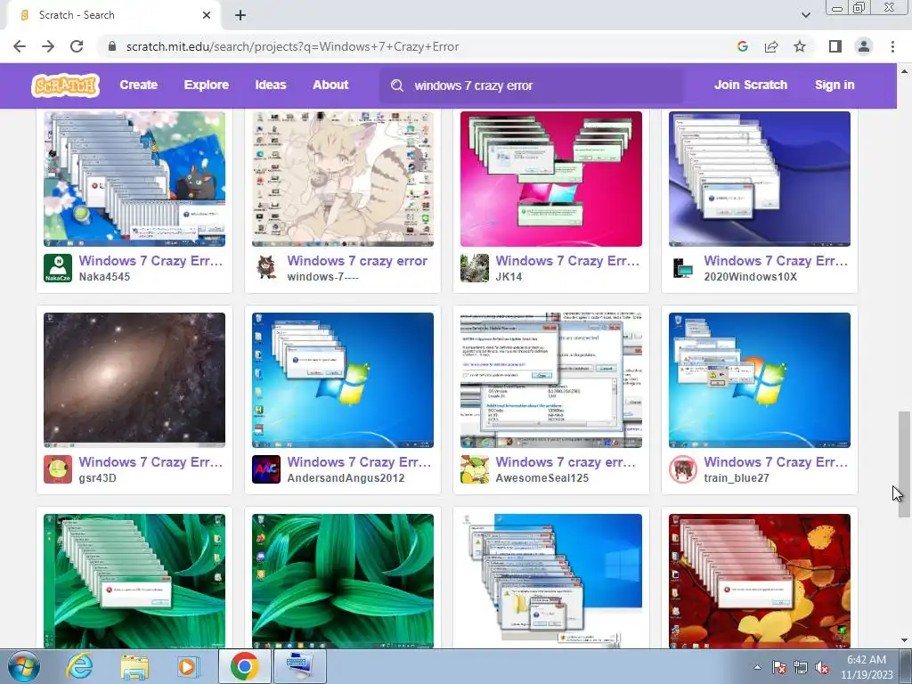The height and width of the screenshot is (684, 912).
Task: Click AndersandAngus2012's avatar icon
Action: (266, 469)
